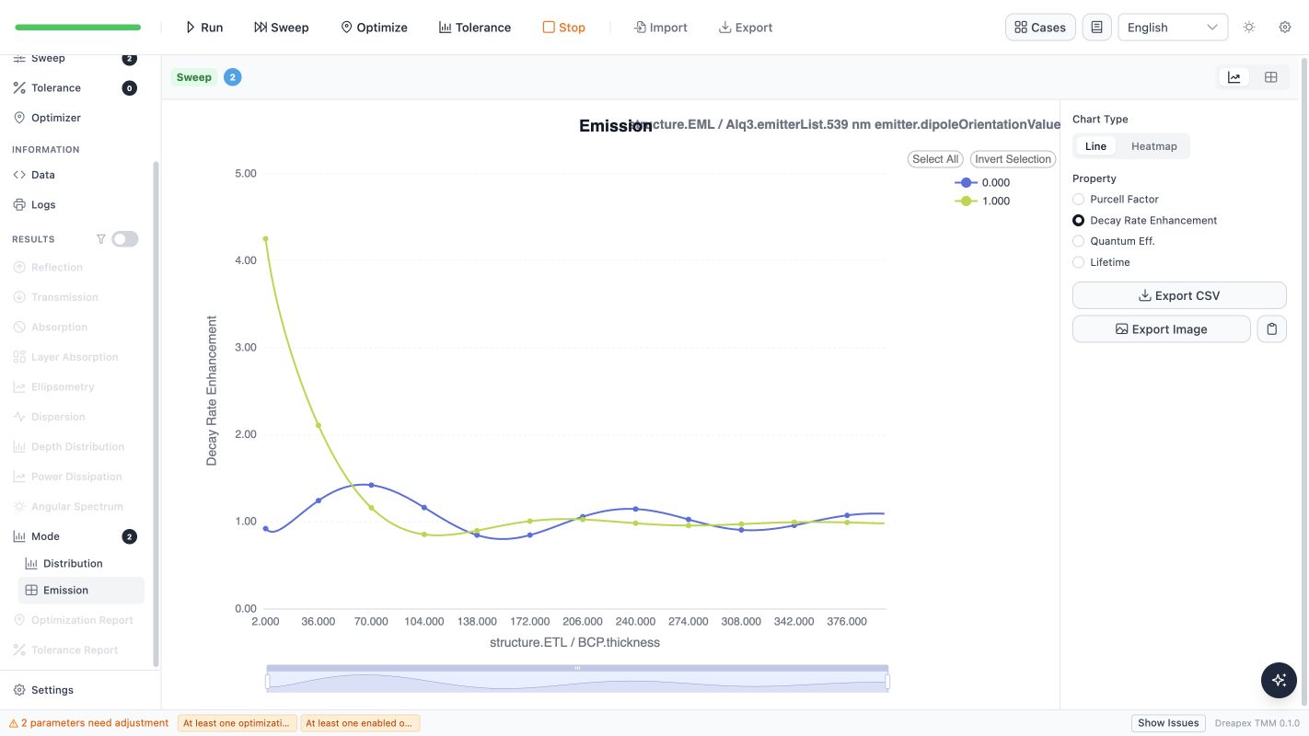This screenshot has height=736, width=1309.
Task: Select Decay Rate Enhancement radio option
Action: click(x=1144, y=221)
